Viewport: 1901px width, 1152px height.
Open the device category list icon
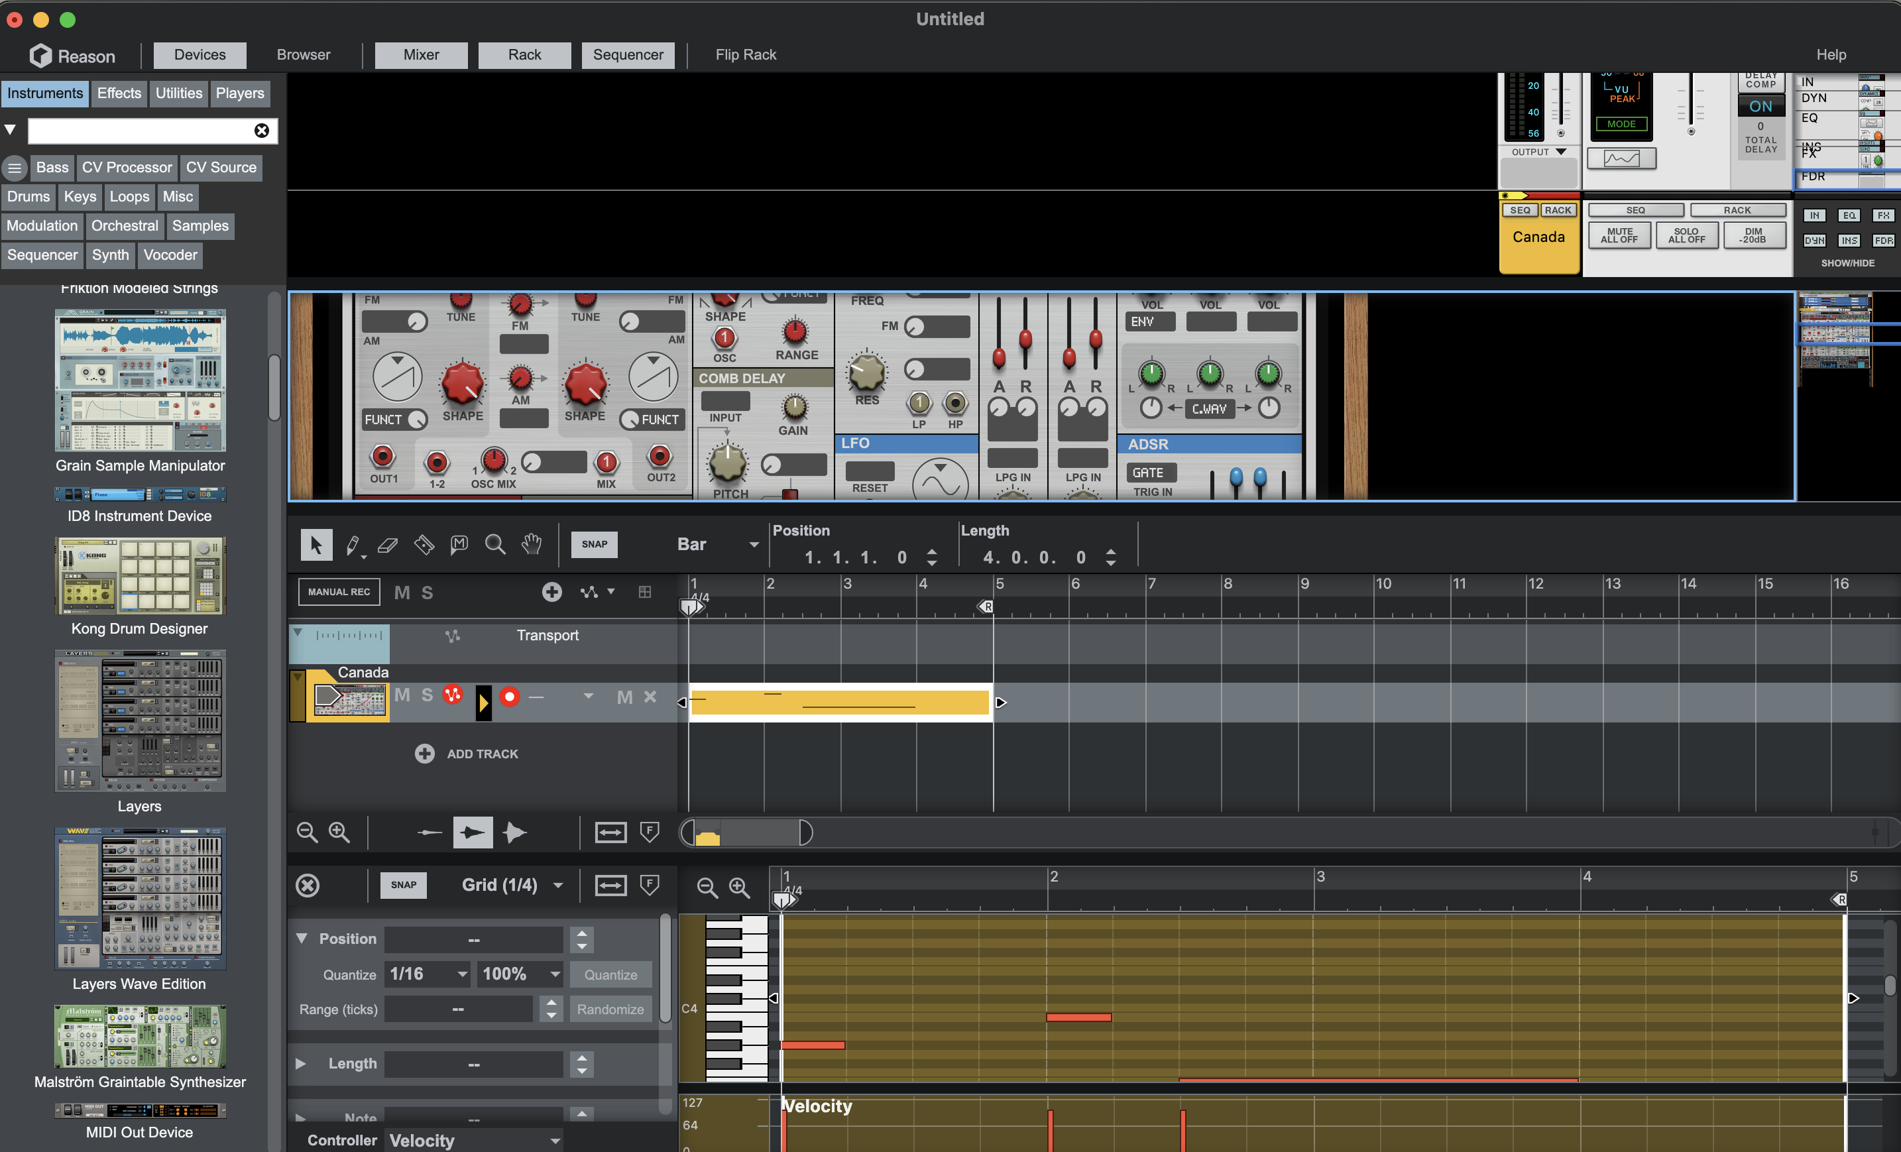[14, 168]
